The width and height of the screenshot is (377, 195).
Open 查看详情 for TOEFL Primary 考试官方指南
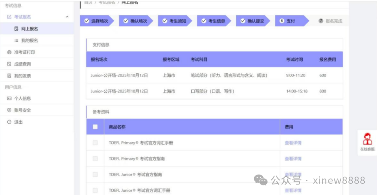293,159
